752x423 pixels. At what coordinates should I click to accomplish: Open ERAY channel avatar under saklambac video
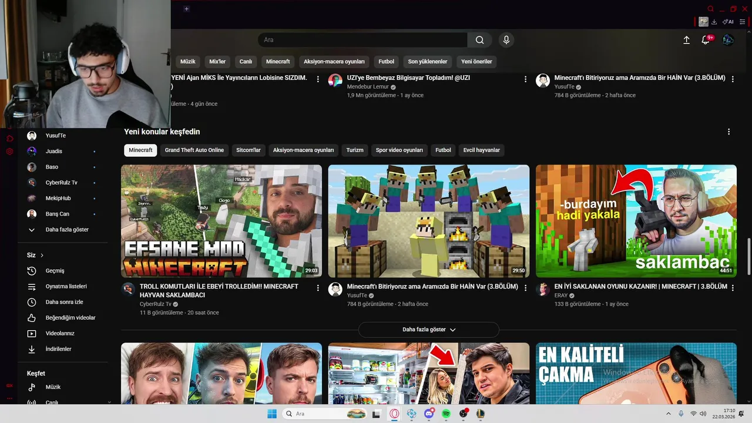(x=543, y=289)
